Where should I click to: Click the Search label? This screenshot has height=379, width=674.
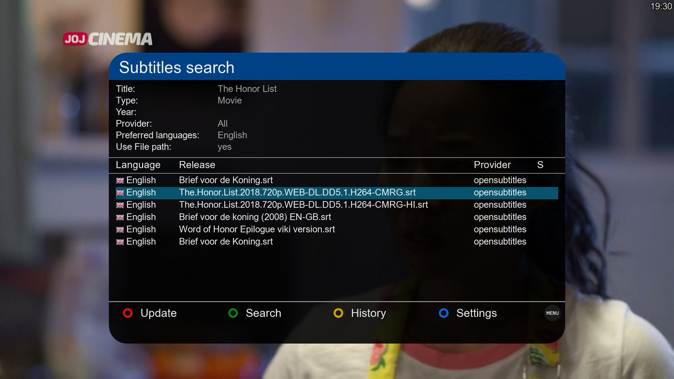pos(263,313)
